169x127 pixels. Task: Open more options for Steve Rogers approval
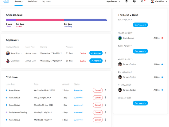pos(105,53)
